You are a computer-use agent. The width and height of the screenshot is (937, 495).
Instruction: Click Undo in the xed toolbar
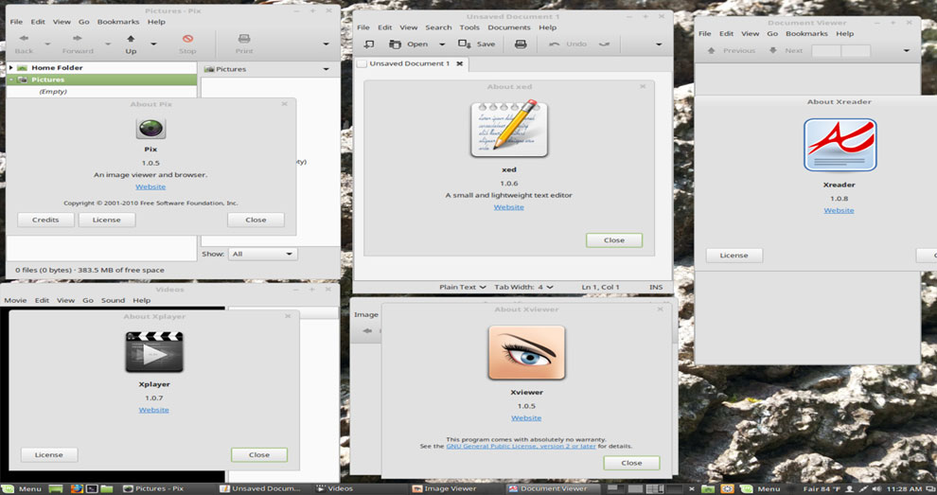(x=568, y=44)
